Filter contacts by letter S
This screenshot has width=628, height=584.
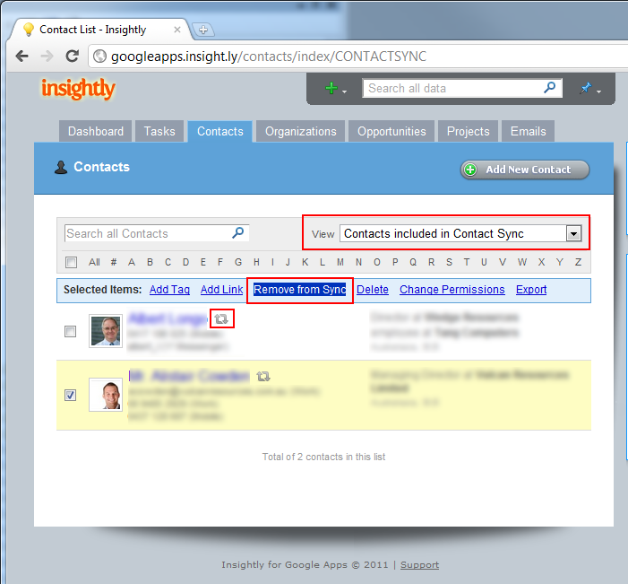(x=449, y=262)
